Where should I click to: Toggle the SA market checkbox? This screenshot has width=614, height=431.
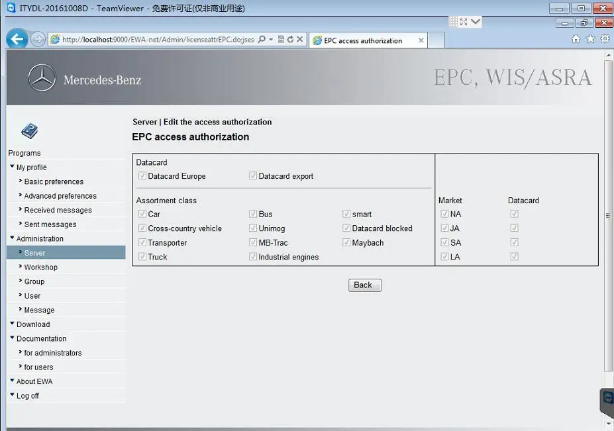click(444, 242)
